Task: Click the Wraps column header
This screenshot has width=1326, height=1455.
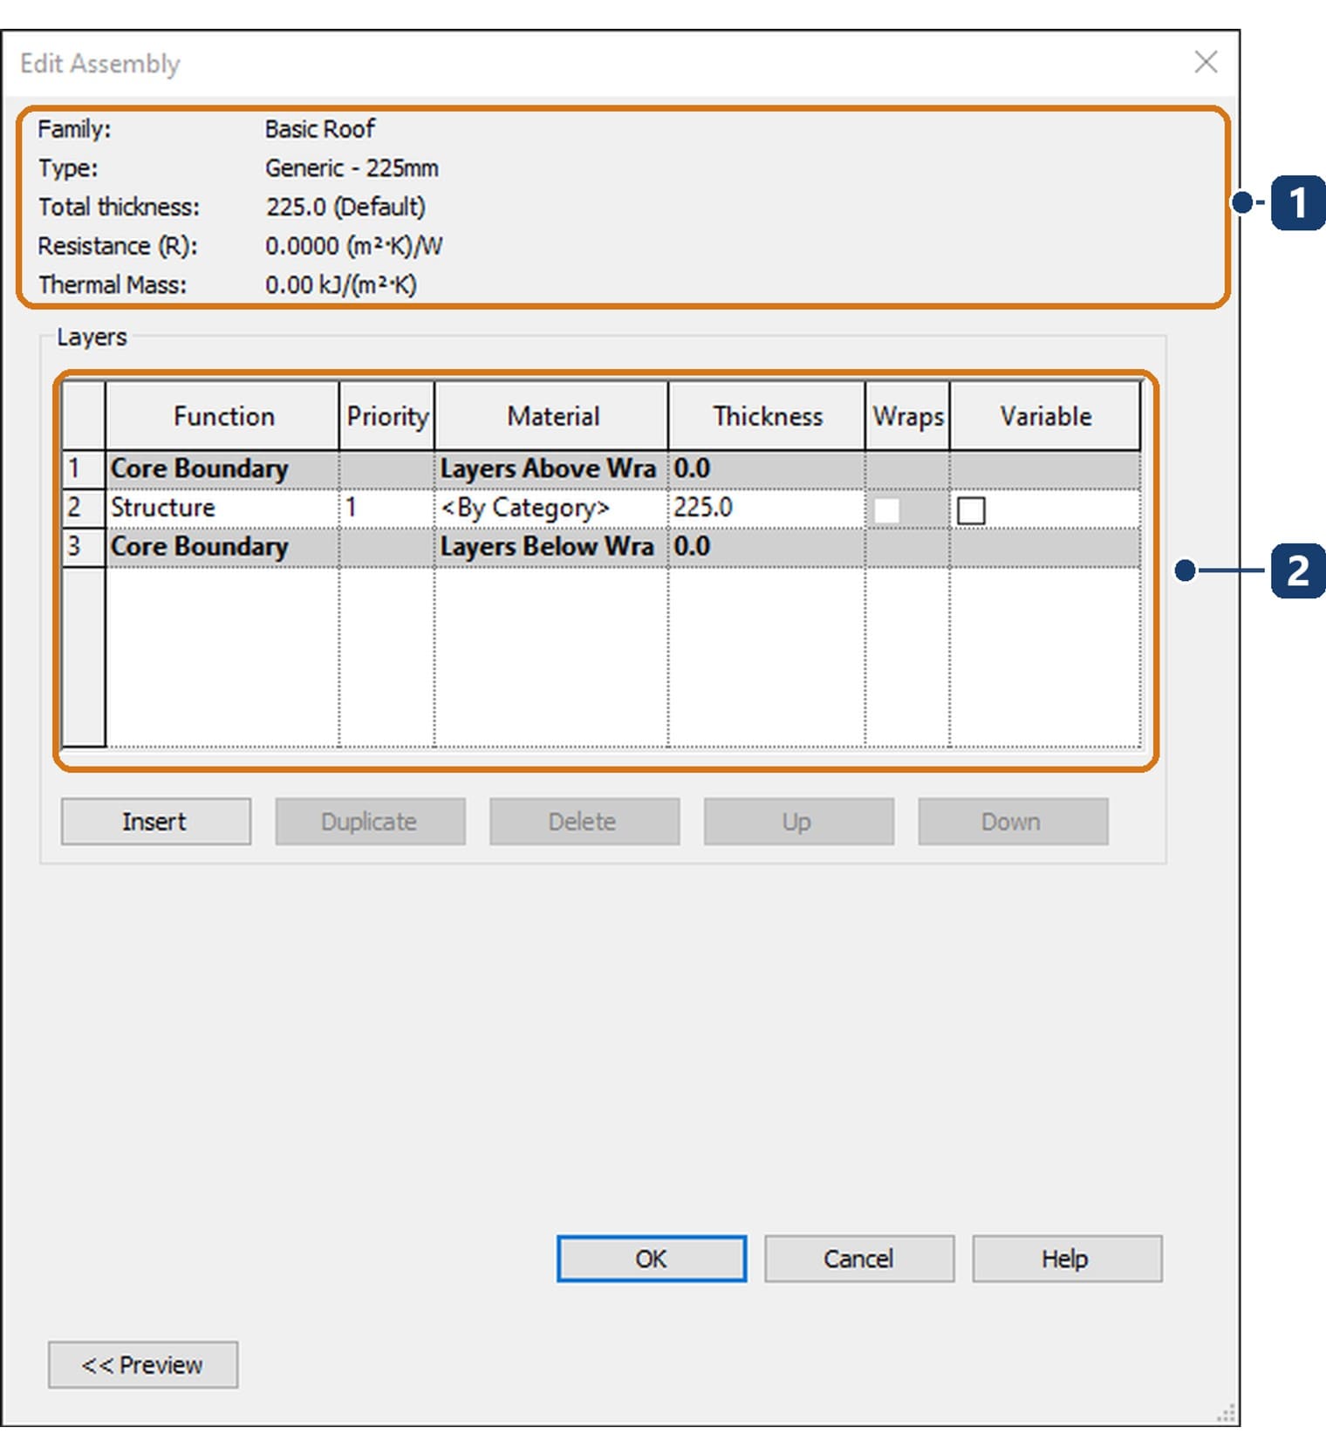Action: click(907, 416)
